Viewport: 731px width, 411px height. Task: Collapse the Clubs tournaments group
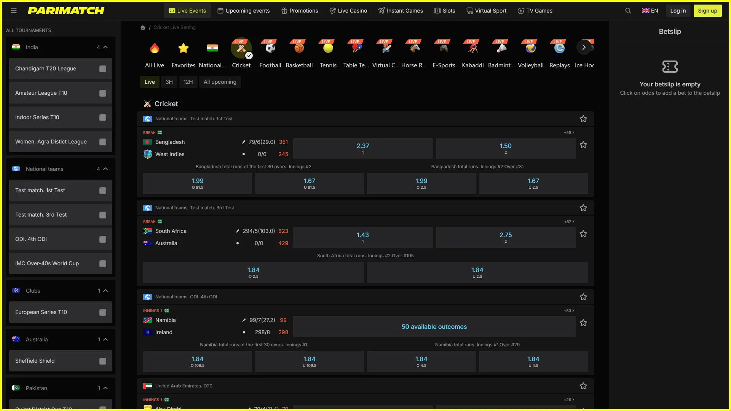[x=106, y=291]
